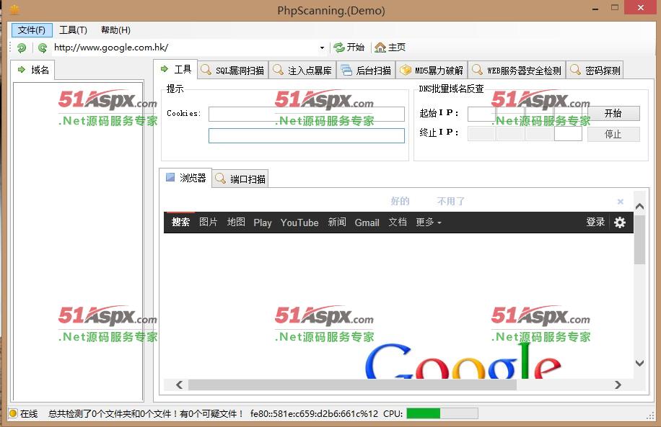Open Play in Google nav bar
This screenshot has height=427, width=661.
click(x=263, y=223)
